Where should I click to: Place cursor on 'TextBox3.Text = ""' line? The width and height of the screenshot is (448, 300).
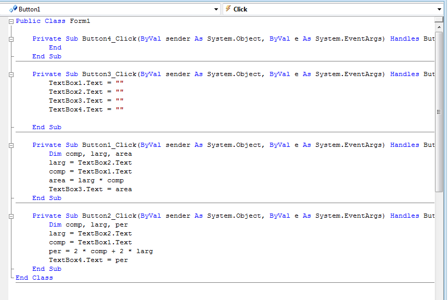tap(86, 101)
